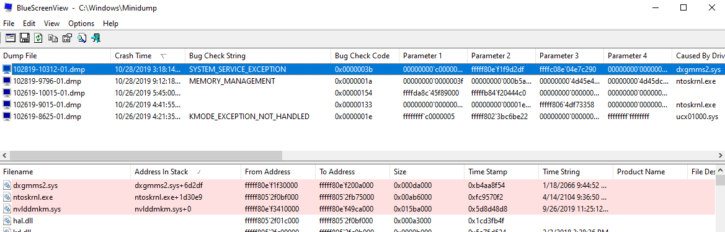Click file icon next to ntoskrnl.exe
Viewport: 725px width, 232px height.
[7, 197]
